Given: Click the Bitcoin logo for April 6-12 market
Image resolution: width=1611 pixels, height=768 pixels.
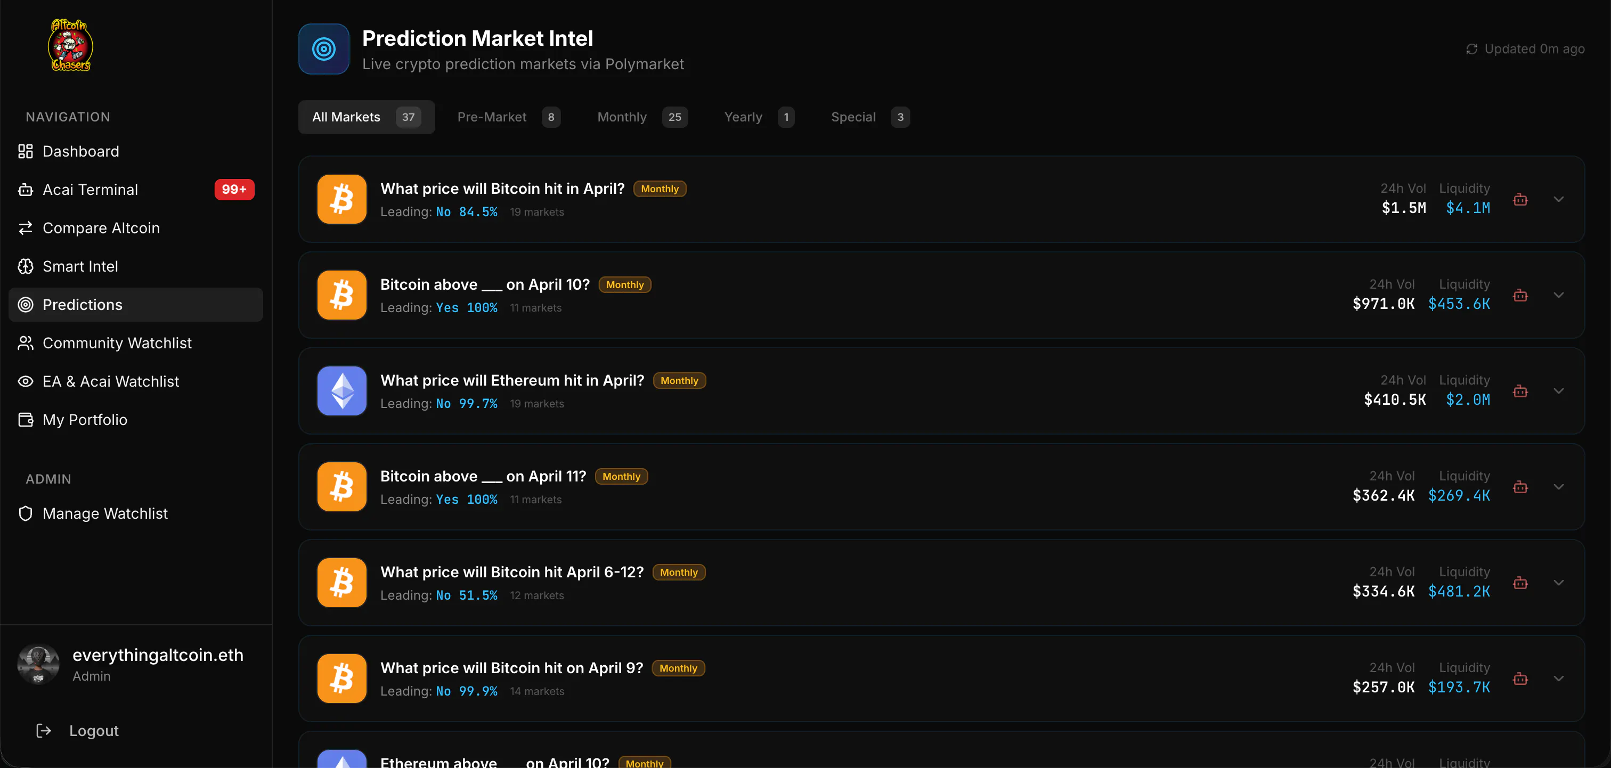Looking at the screenshot, I should coord(342,582).
